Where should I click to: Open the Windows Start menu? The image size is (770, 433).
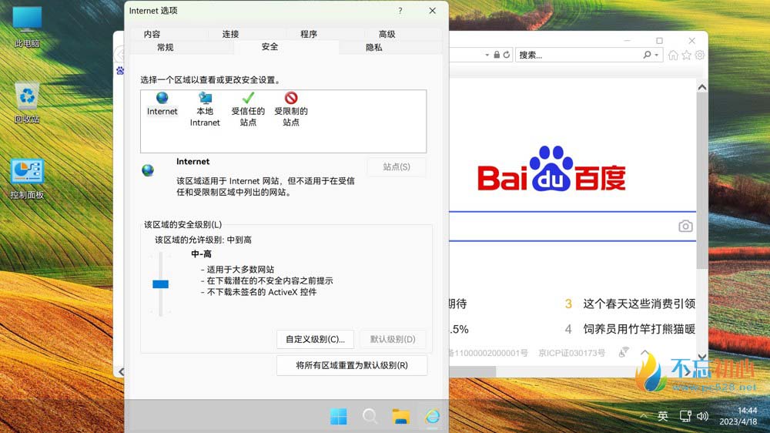tap(338, 417)
